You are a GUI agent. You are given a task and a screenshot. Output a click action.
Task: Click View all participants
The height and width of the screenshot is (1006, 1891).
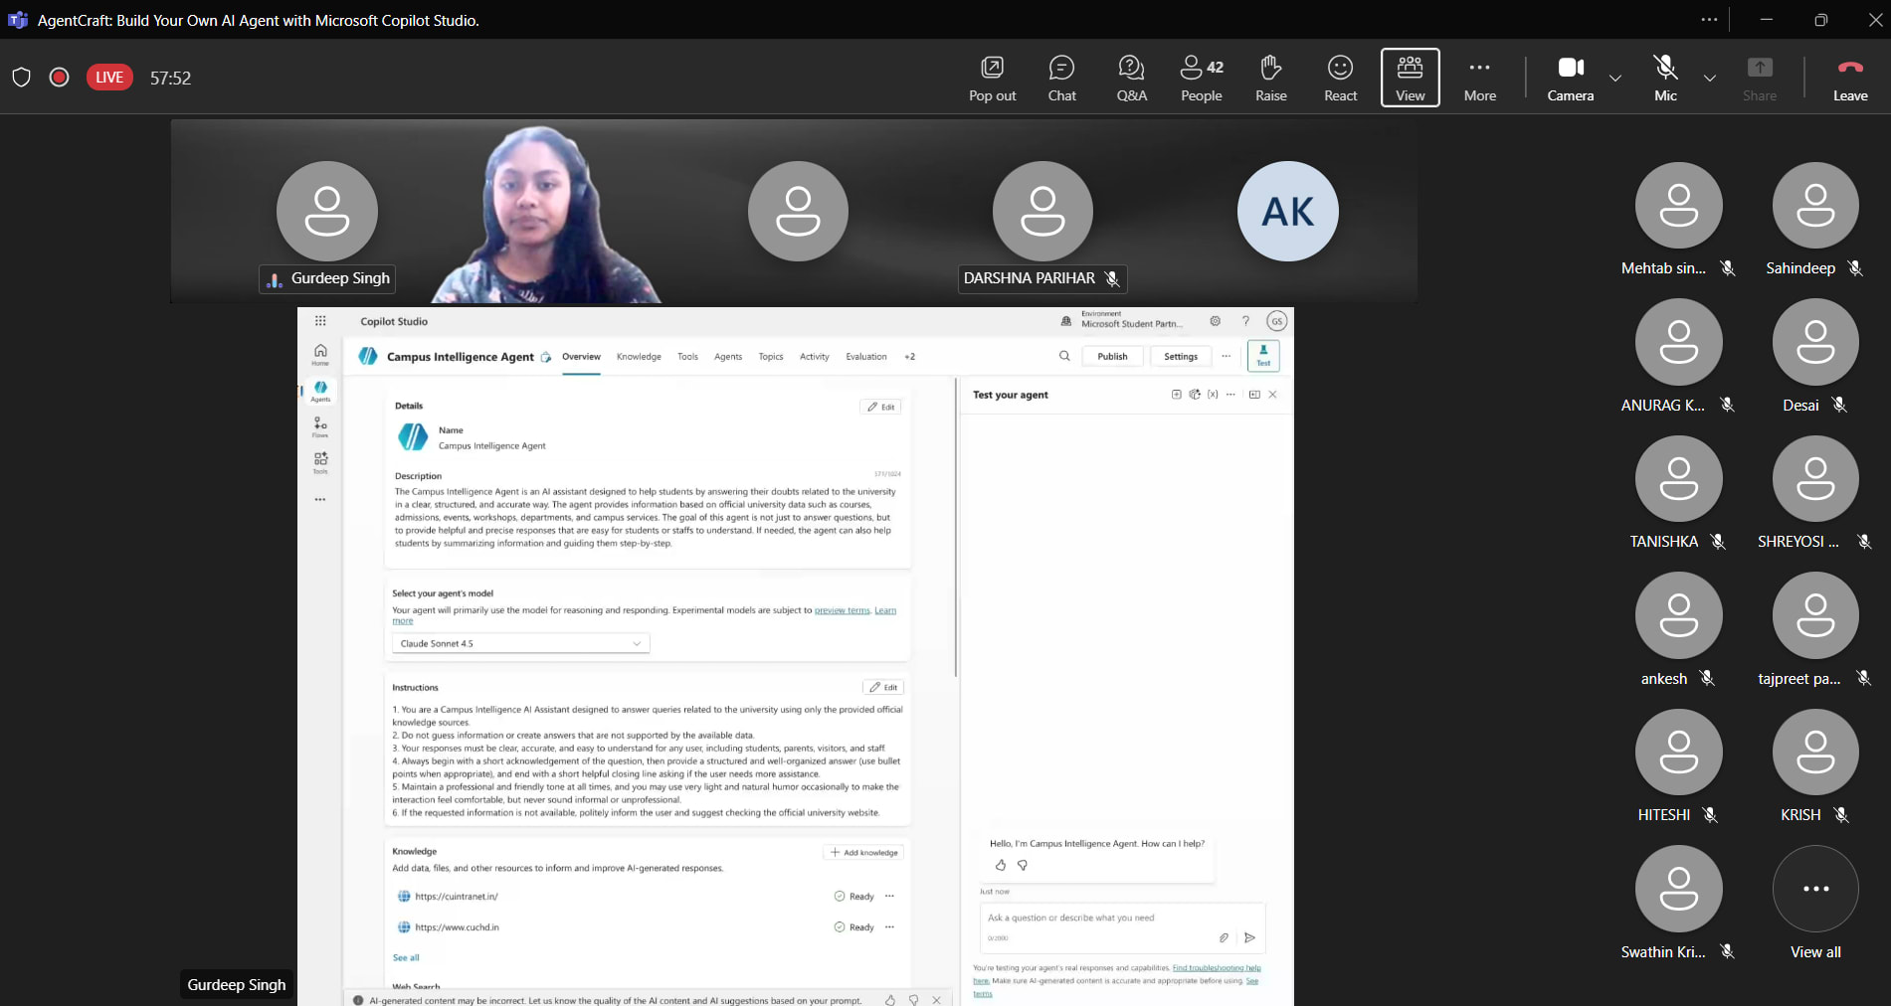point(1815,903)
